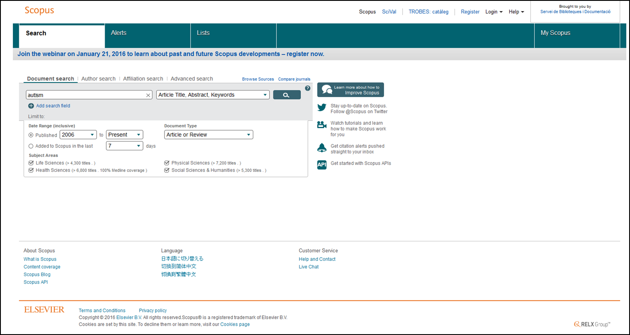Image resolution: width=630 pixels, height=335 pixels.
Task: Expand the Help menu
Action: (516, 12)
